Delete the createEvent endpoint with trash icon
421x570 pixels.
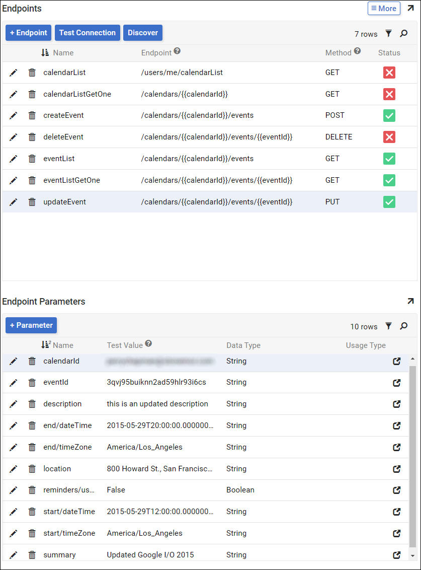point(32,115)
